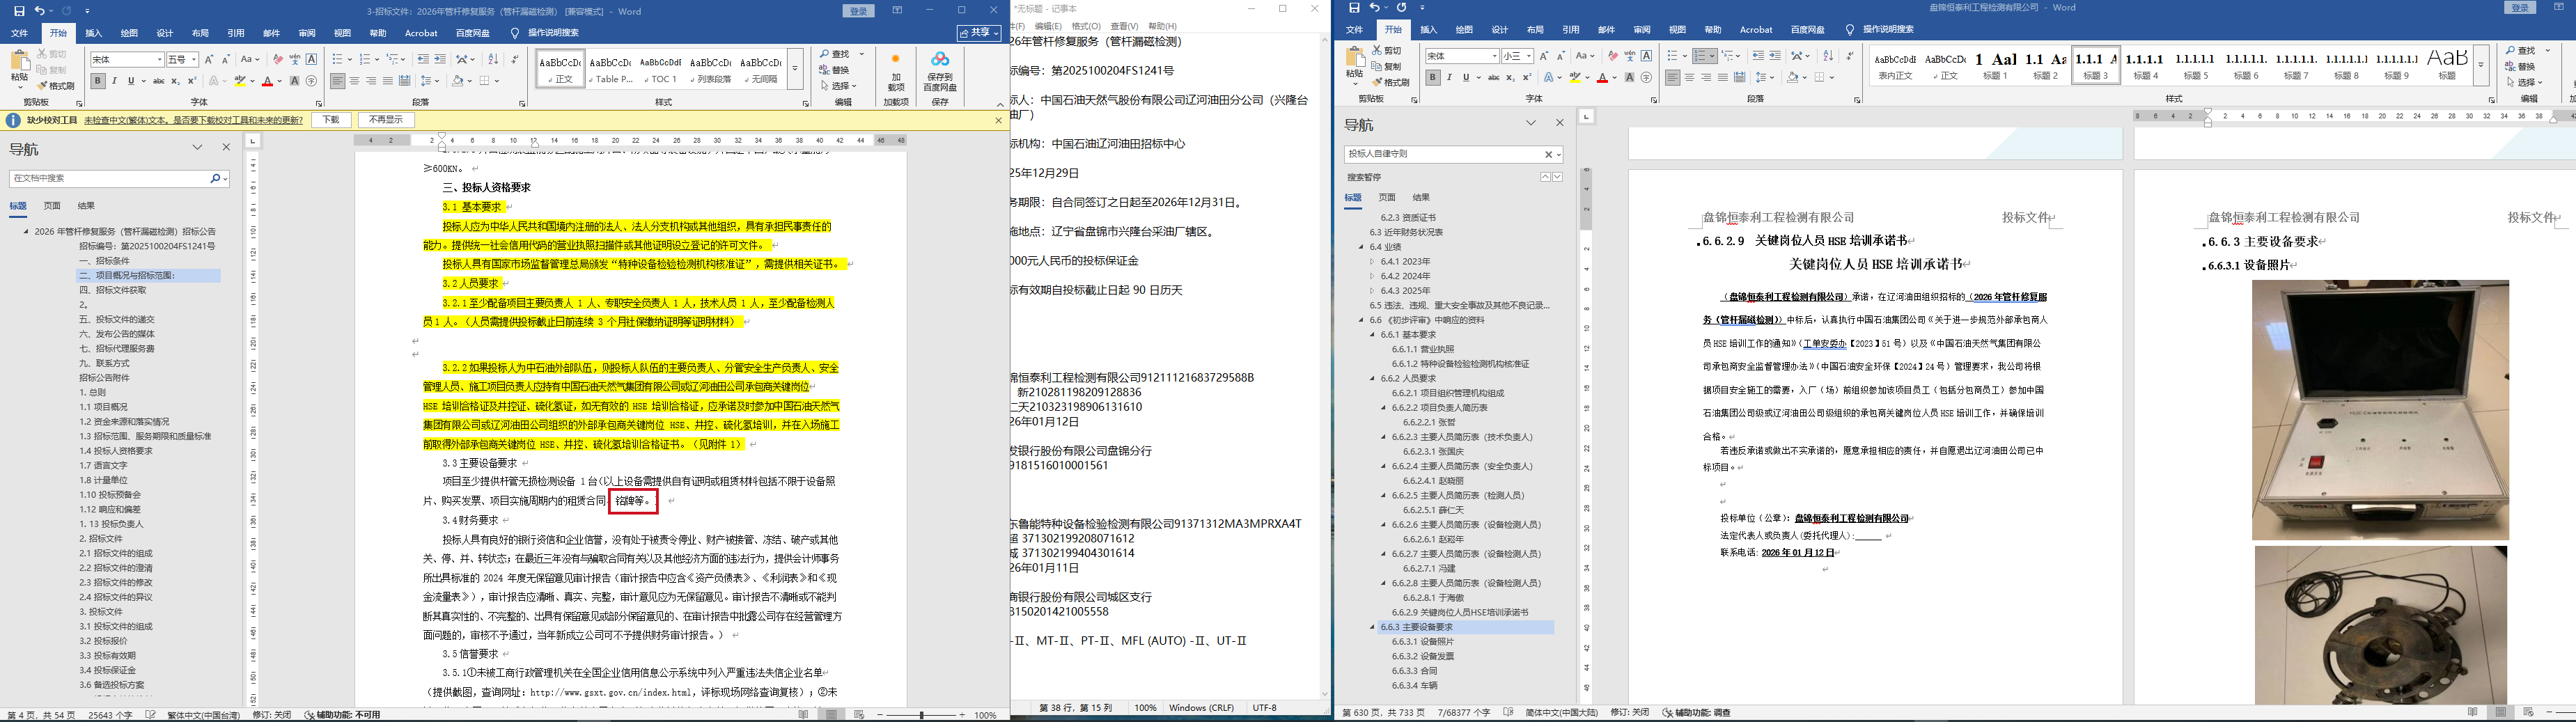Select 6.6.3.1 设备照片 in right navigation tree

click(x=1423, y=642)
